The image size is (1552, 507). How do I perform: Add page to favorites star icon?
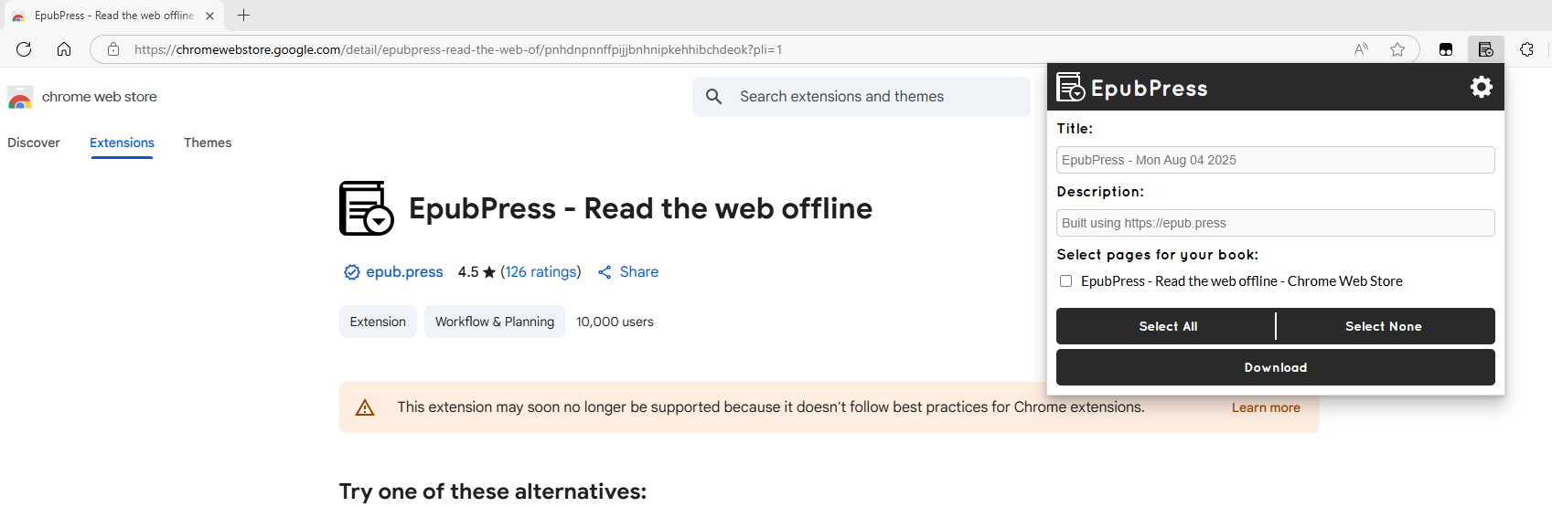[x=1397, y=49]
